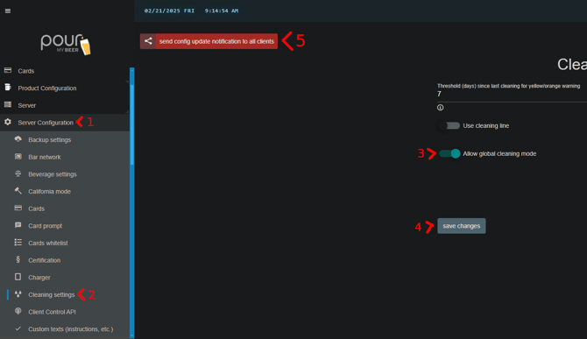
Task: Click the Certification section-sign icon
Action: coord(18,259)
